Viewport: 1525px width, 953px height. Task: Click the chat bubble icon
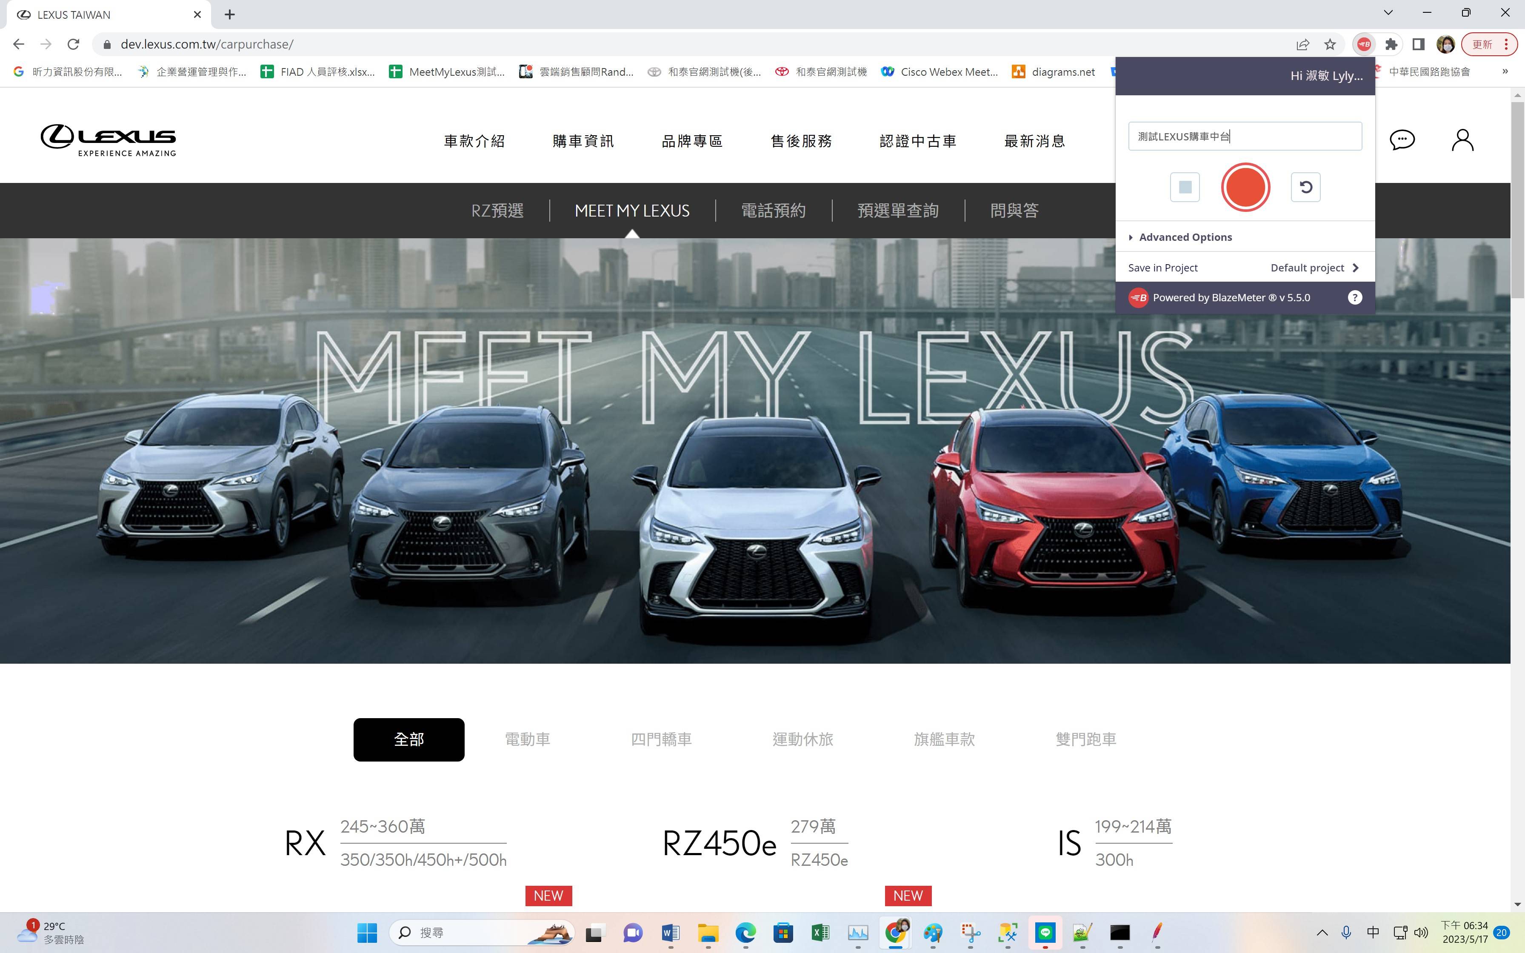1402,140
